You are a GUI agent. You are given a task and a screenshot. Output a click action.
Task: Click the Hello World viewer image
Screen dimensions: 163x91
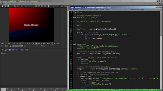click(31, 25)
